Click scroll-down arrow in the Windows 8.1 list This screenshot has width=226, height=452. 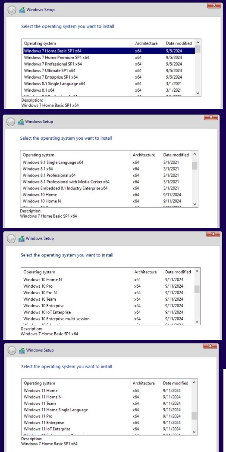pyautogui.click(x=195, y=204)
